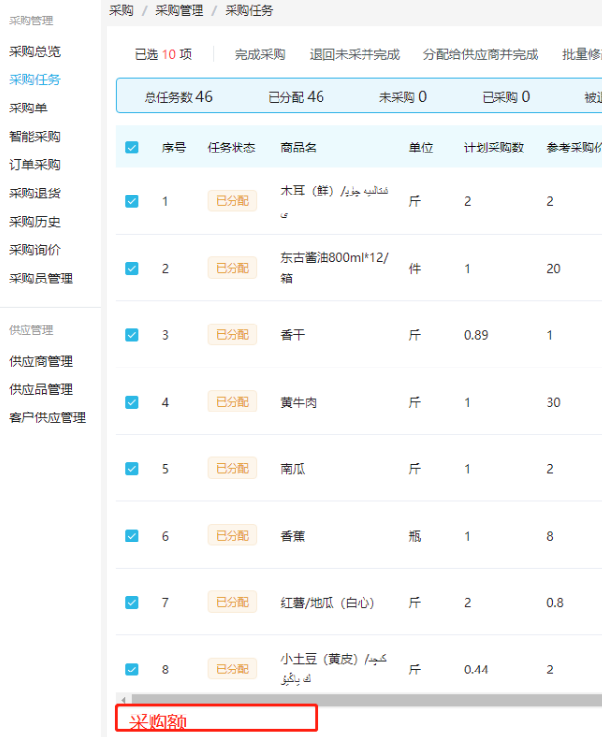The width and height of the screenshot is (602, 737).
Task: Click the 采购 breadcrumb link
Action: coord(122,11)
